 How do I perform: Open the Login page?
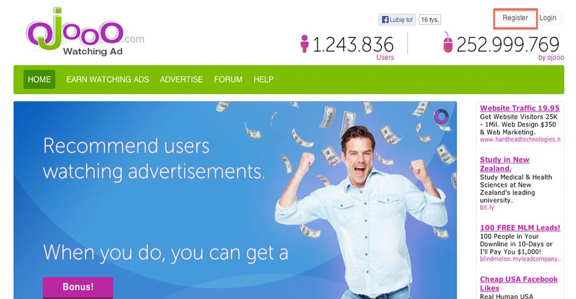click(x=548, y=18)
